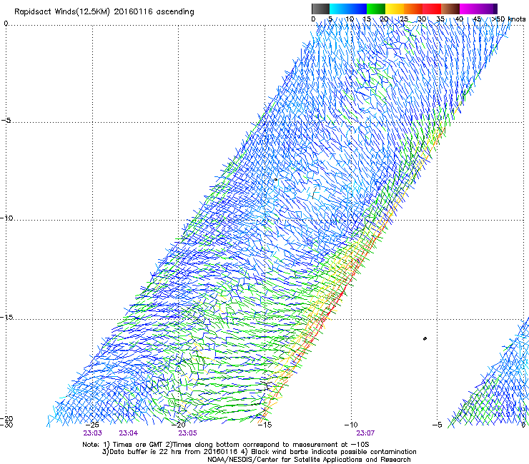Click the '23:03' time stamp
Viewport: 529px width, 464px height.
[92, 433]
